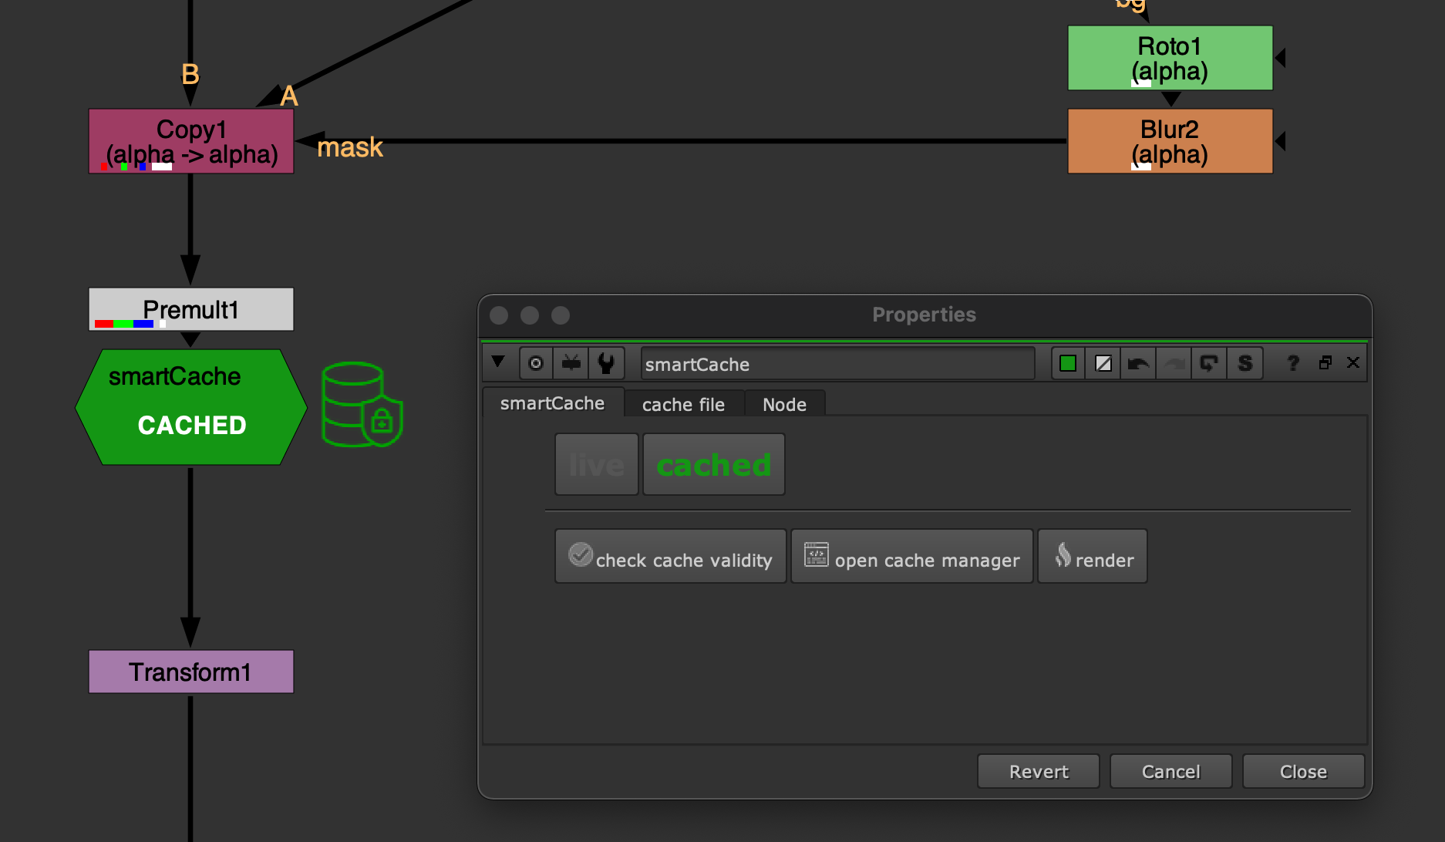The width and height of the screenshot is (1445, 842).
Task: Click the green node color swatch
Action: click(x=1068, y=363)
